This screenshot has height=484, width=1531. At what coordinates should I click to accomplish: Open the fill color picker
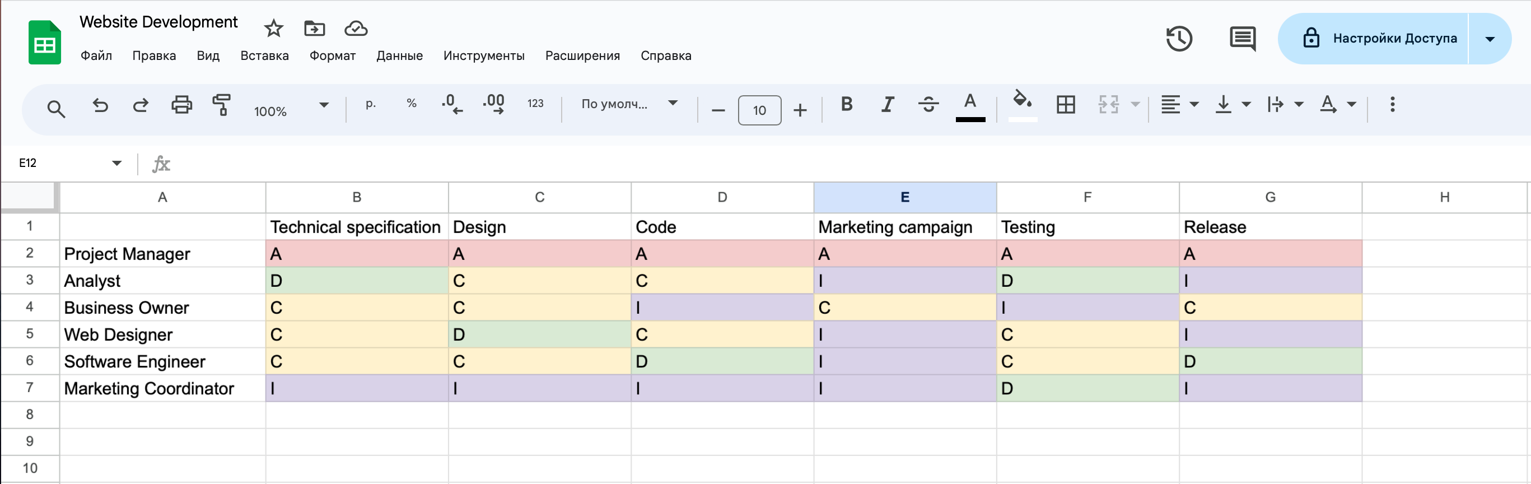coord(1022,106)
